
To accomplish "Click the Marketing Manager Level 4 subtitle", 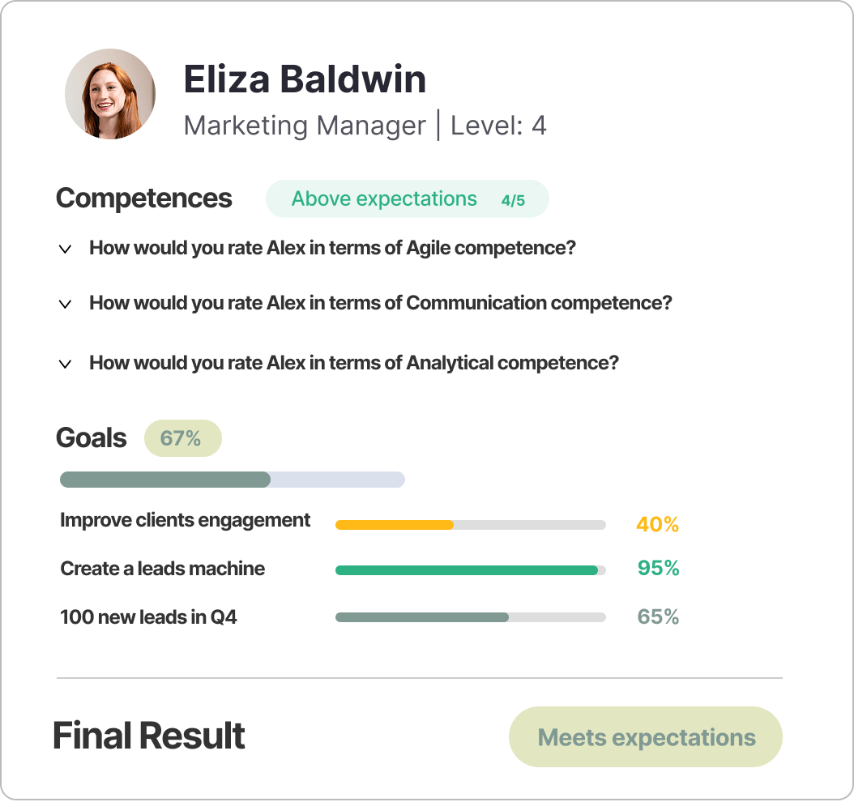I will click(365, 126).
